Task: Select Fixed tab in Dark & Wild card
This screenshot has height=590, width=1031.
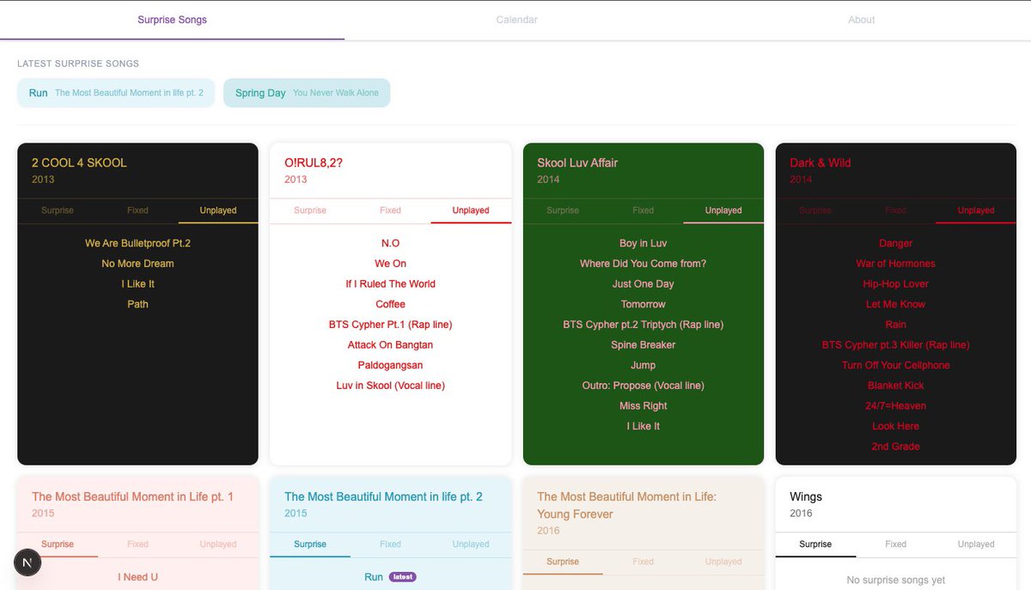Action: (x=896, y=210)
